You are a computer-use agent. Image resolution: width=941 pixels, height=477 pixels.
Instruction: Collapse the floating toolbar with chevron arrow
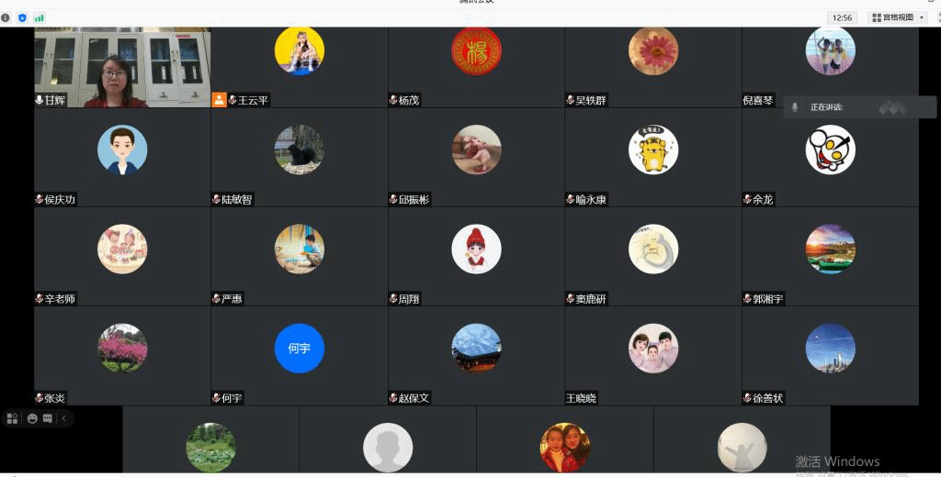click(x=63, y=418)
